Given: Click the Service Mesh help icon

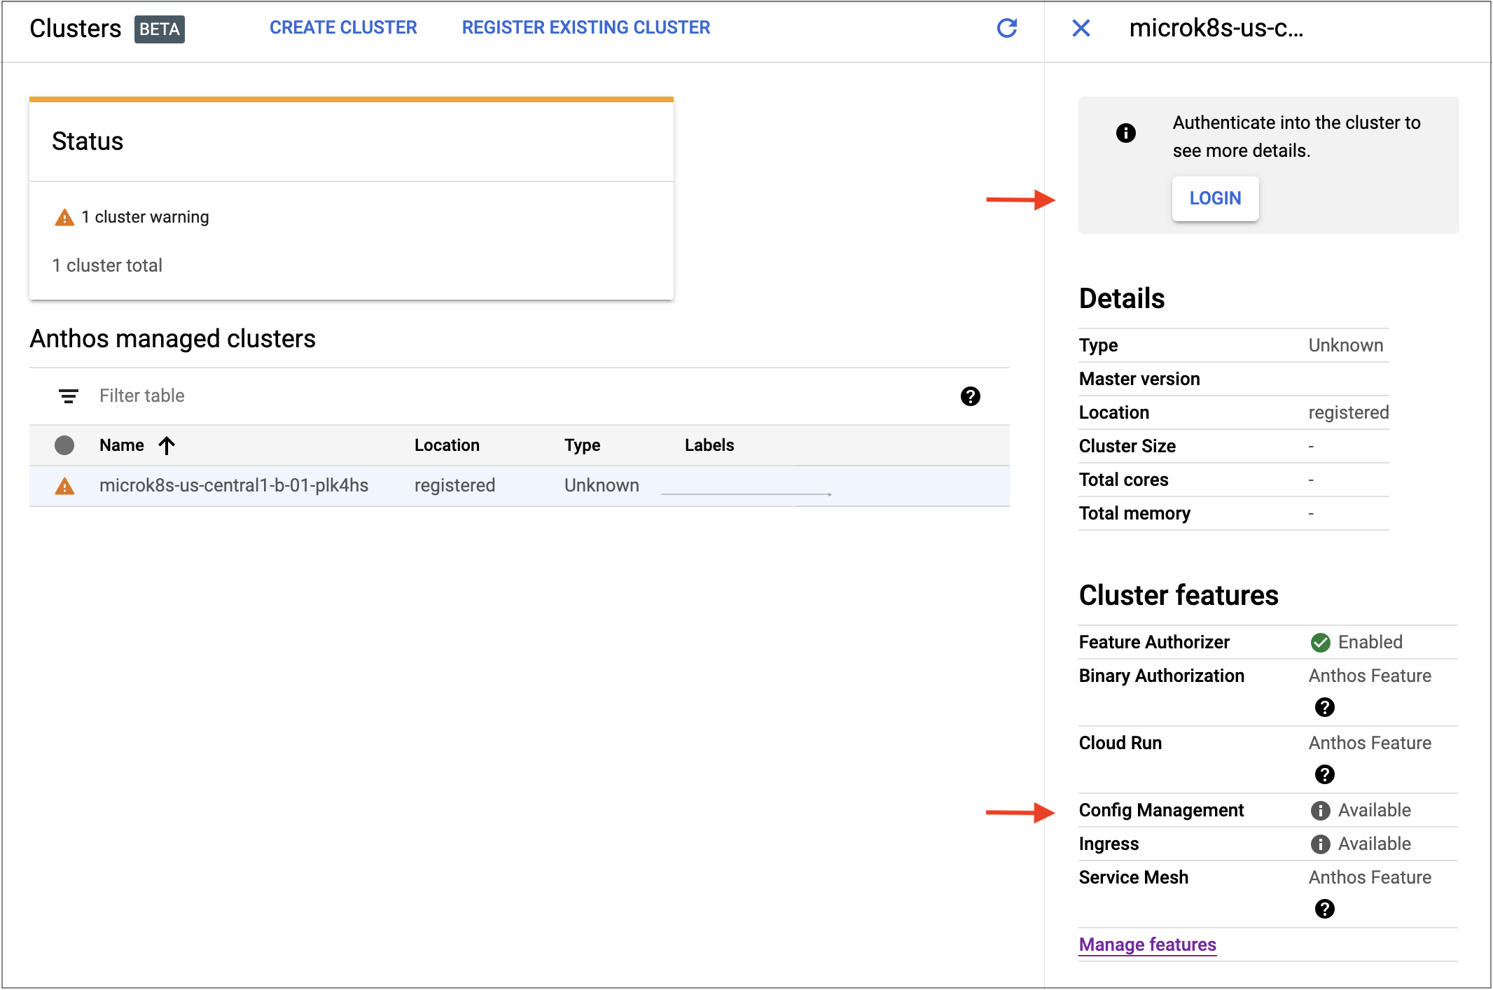Looking at the screenshot, I should 1324,909.
